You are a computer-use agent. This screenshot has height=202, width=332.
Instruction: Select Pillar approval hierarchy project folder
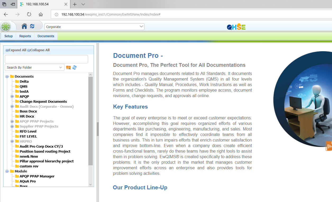[x=47, y=161]
